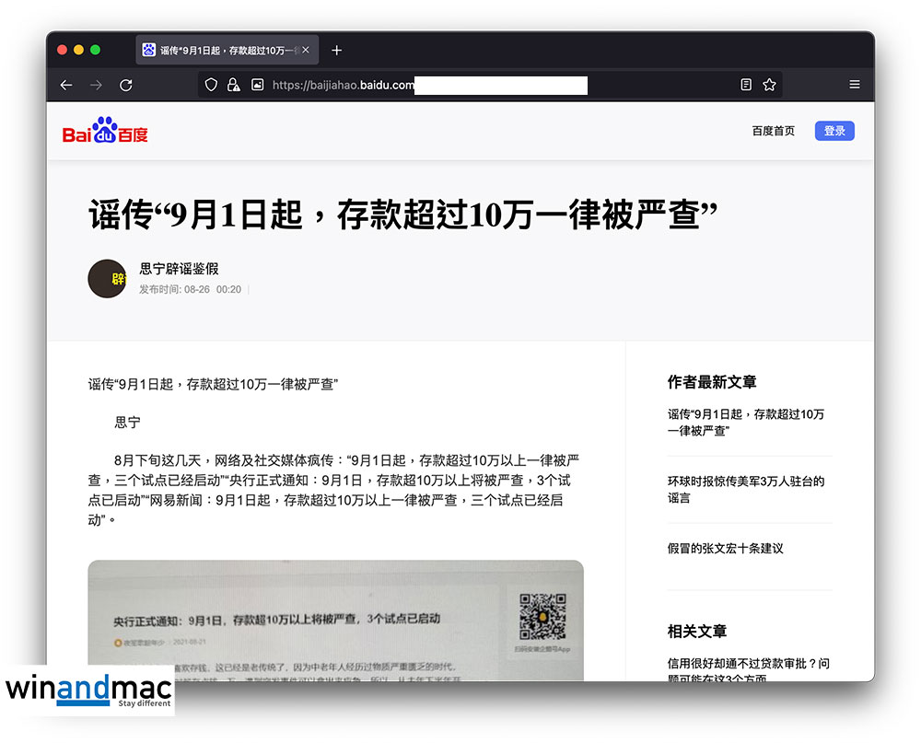Reload the current page
This screenshot has height=743, width=921.
point(126,85)
